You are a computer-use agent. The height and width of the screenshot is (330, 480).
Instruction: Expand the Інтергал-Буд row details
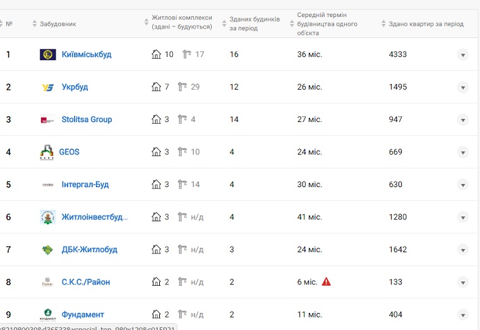coord(463,185)
